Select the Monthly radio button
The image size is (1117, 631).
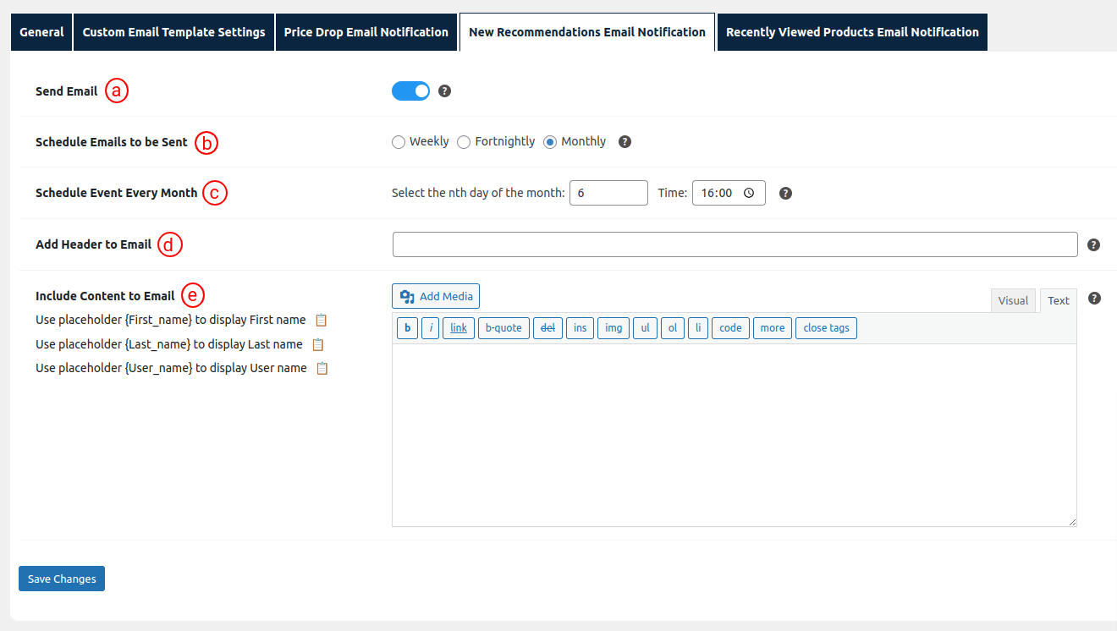click(550, 142)
